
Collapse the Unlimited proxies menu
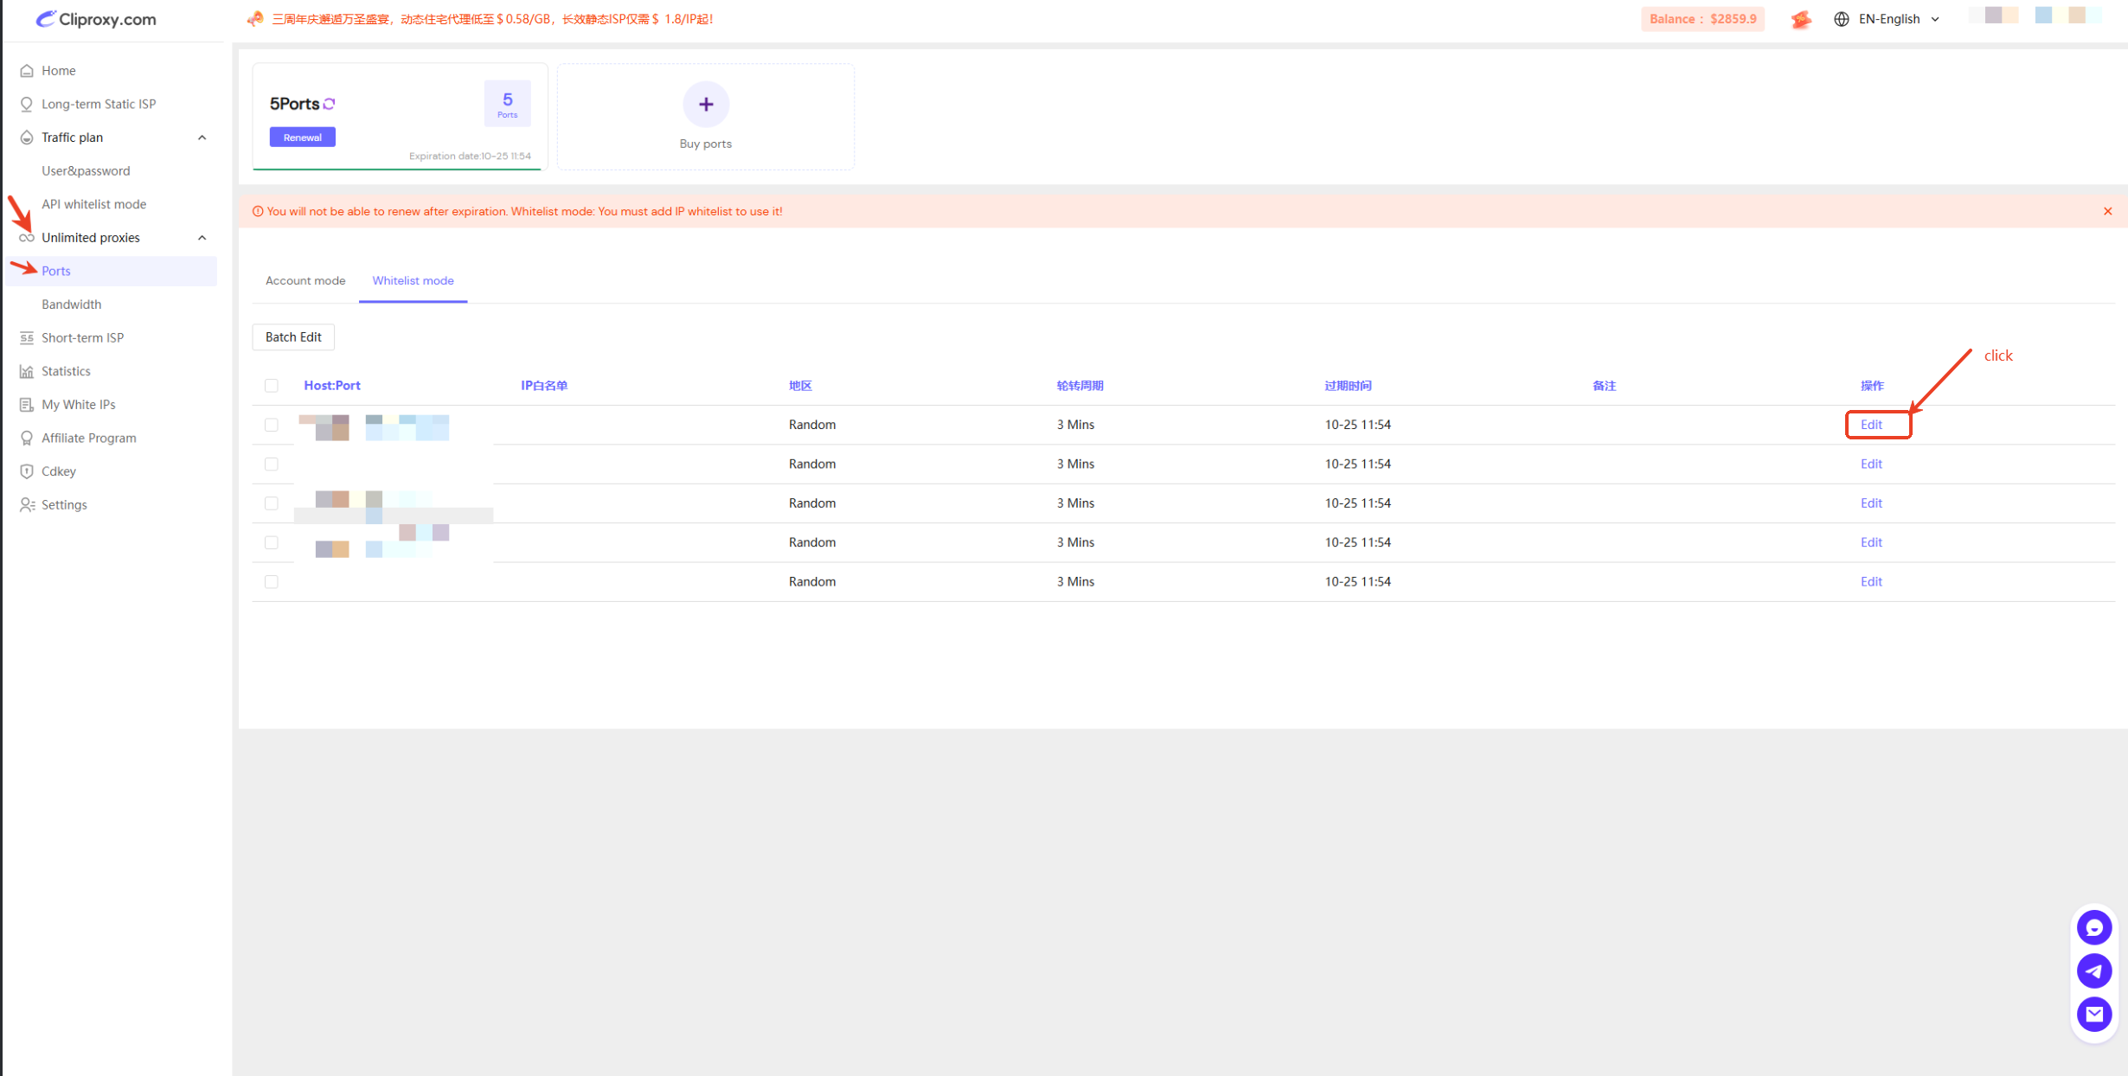pos(202,238)
